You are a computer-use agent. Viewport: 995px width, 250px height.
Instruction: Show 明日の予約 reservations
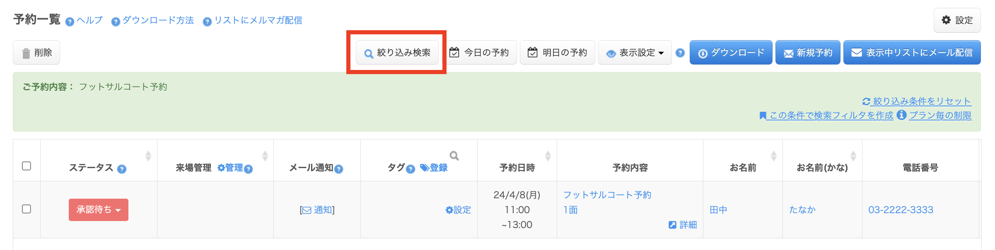click(x=557, y=53)
